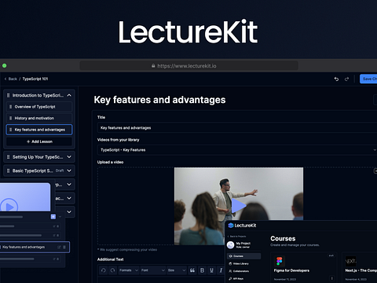This screenshot has height=283, width=377.
Task: Click the Add Lesson button
Action: [39, 141]
